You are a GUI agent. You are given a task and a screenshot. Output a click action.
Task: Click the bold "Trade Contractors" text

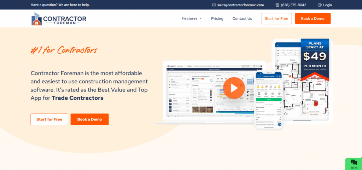click(77, 98)
